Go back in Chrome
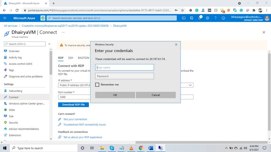This screenshot has height=152, width=271. [x=4, y=10]
